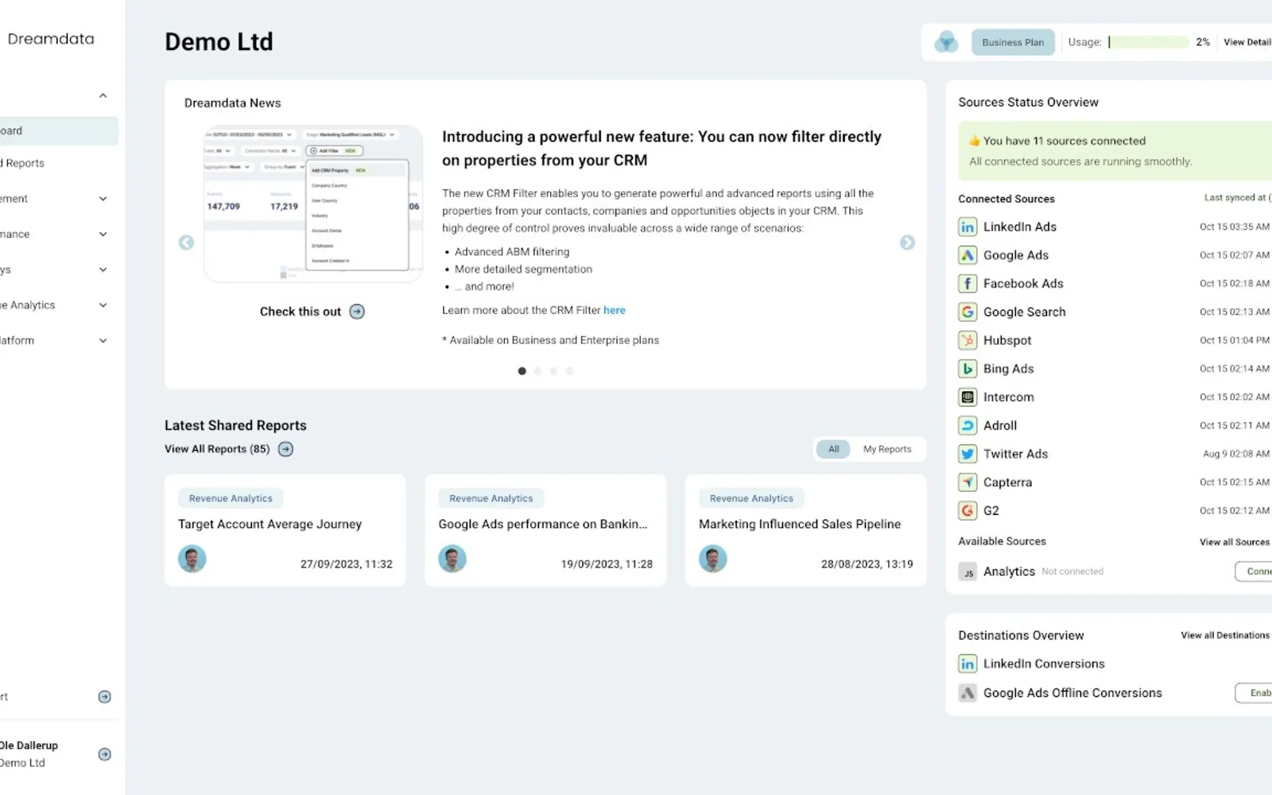Expand the sidebar item ending in 'latform'
The height and width of the screenshot is (795, 1272).
103,340
